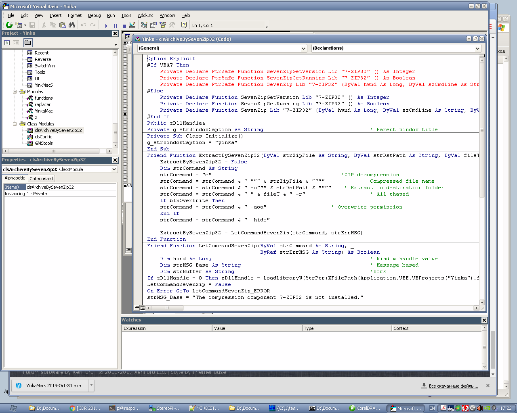The width and height of the screenshot is (517, 413).
Task: Open the (General) object dropdown
Action: click(x=303, y=48)
